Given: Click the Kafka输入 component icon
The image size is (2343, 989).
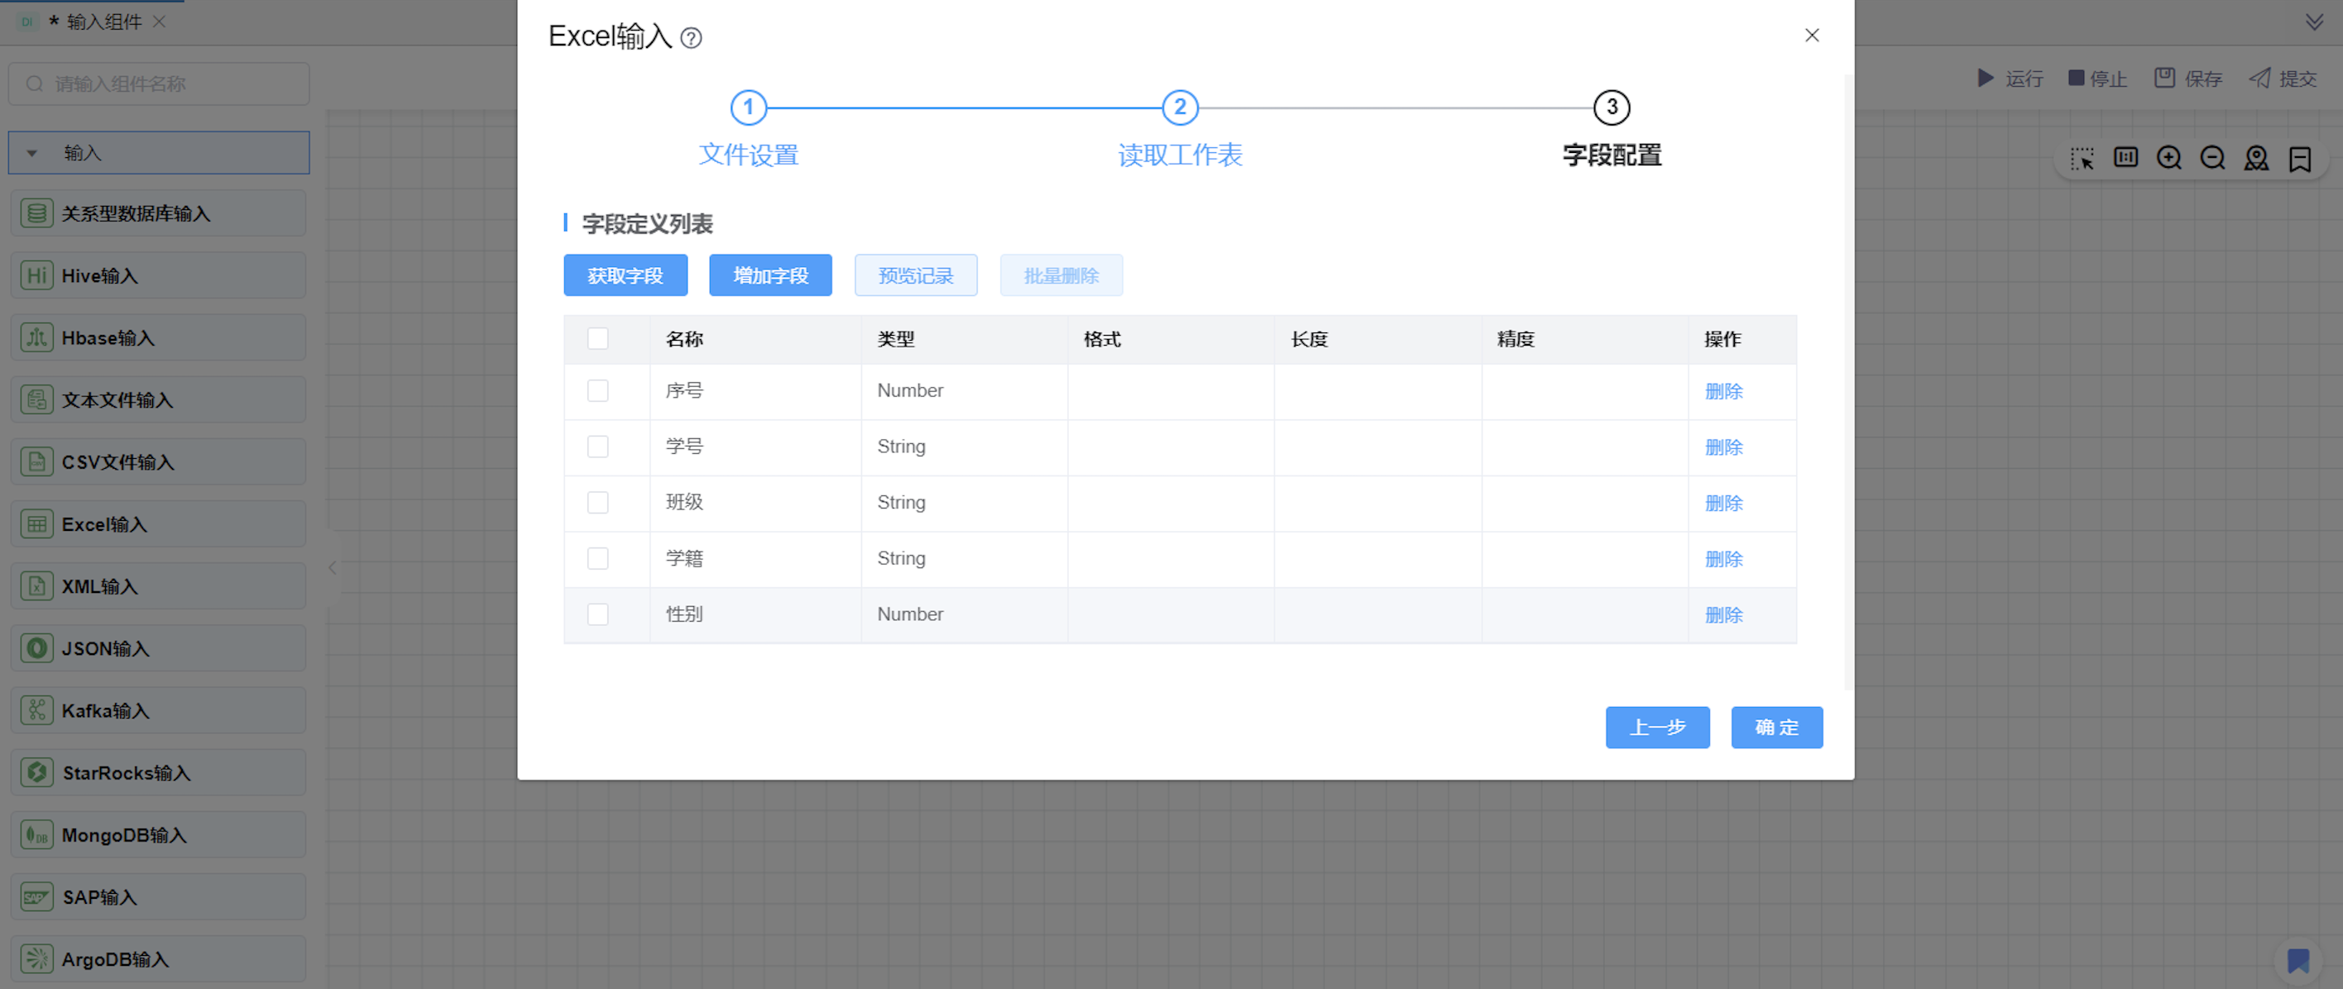Looking at the screenshot, I should tap(36, 711).
